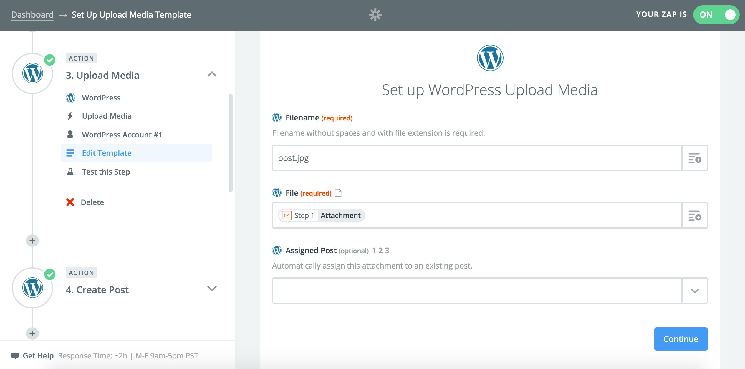Viewport: 745px width, 369px height.
Task: Add a step after Upload Media with plus
Action: click(32, 241)
